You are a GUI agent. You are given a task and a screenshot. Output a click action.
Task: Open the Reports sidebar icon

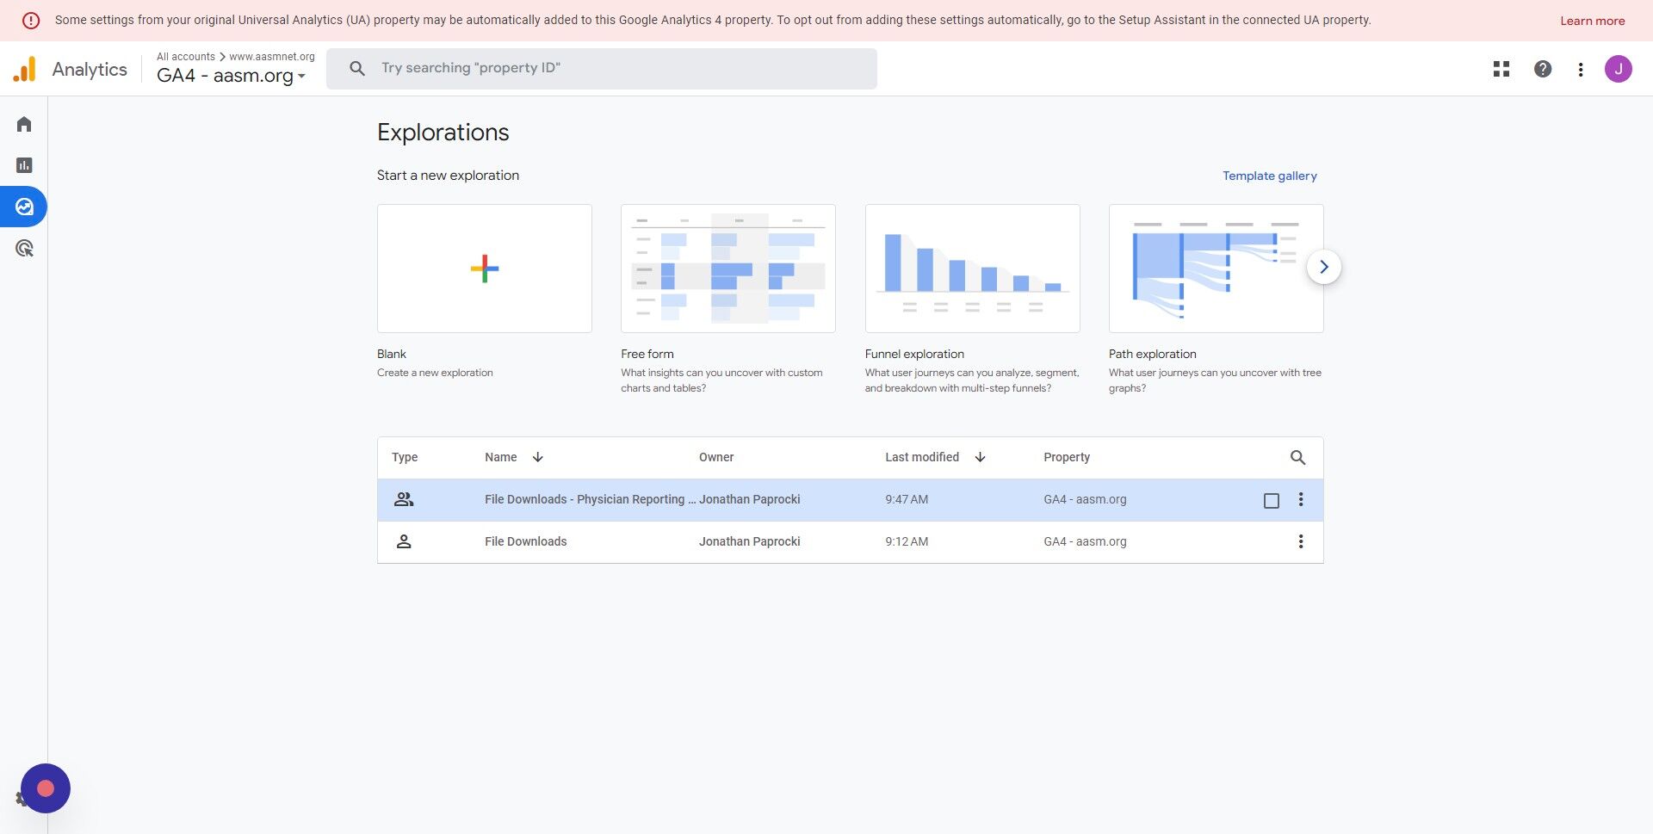[24, 165]
